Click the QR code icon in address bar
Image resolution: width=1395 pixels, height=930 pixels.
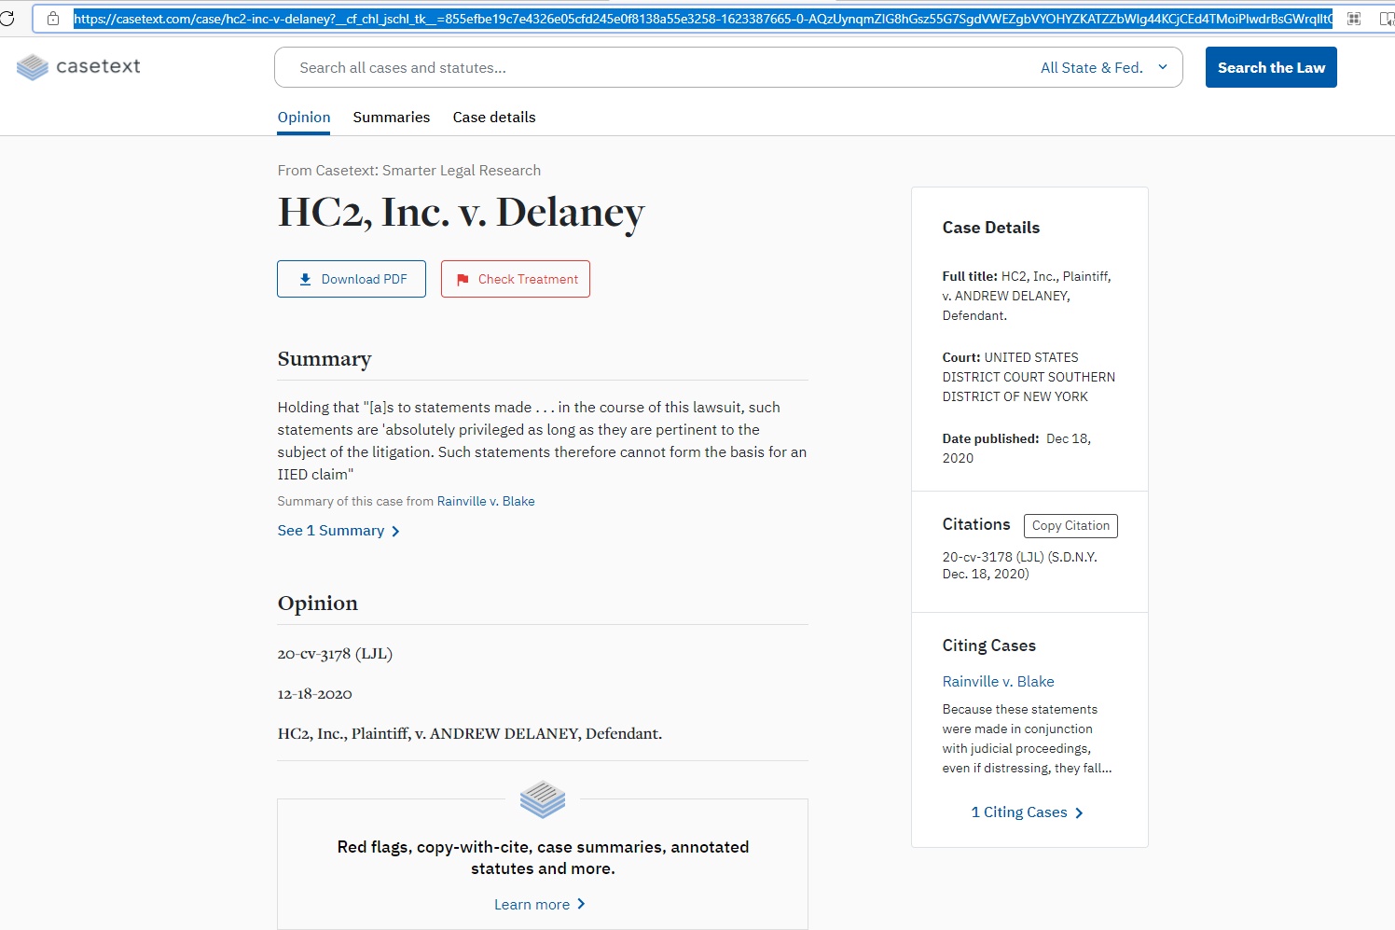coord(1354,19)
